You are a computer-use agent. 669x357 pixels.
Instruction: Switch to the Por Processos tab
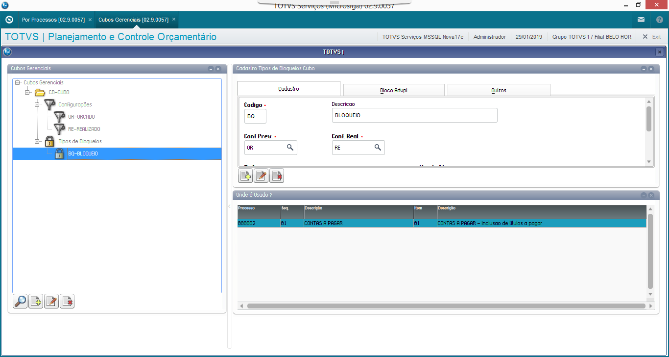53,20
